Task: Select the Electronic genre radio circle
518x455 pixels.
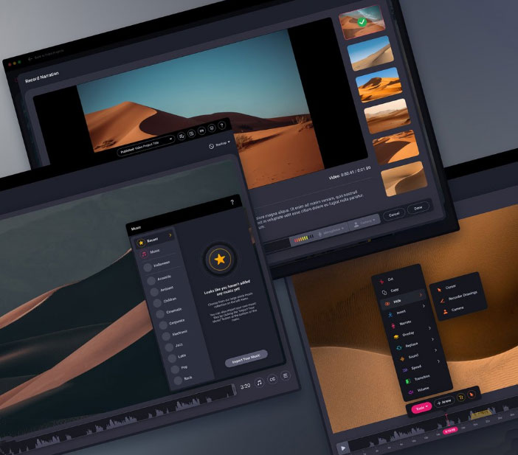Action: pyautogui.click(x=166, y=336)
